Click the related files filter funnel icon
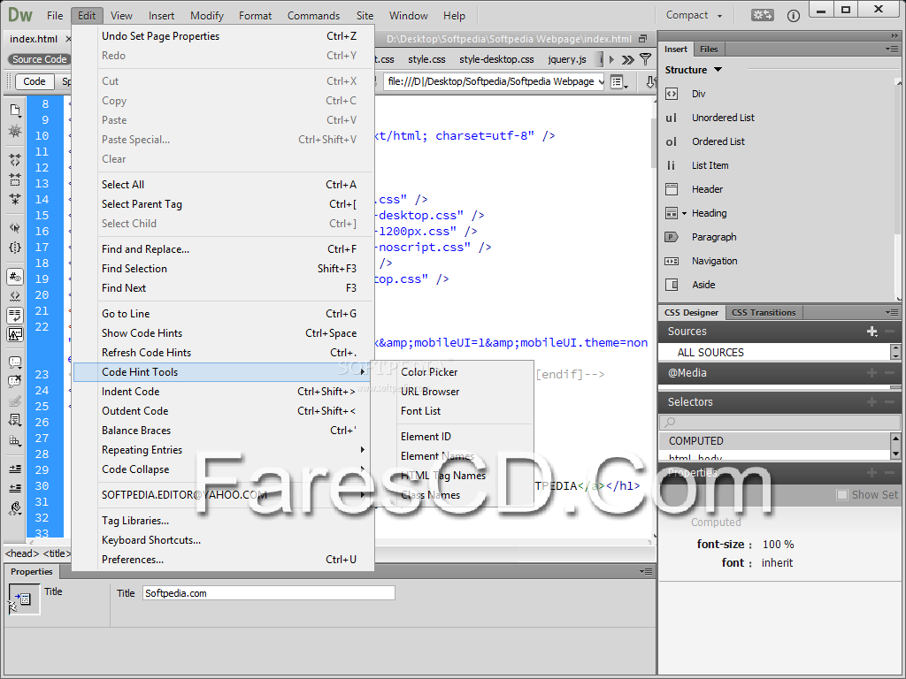 point(645,59)
